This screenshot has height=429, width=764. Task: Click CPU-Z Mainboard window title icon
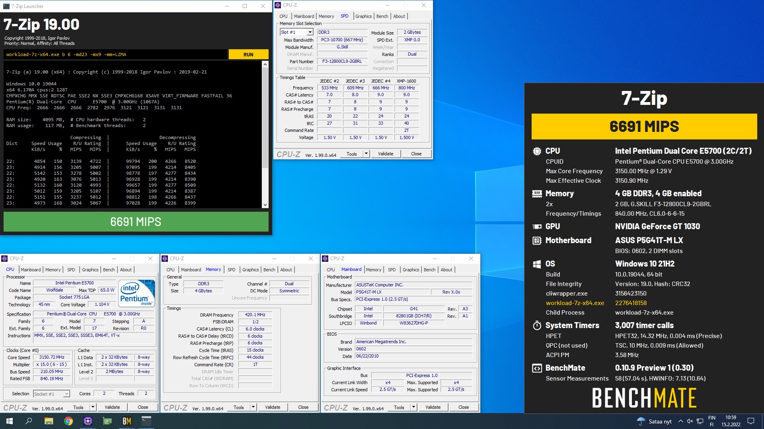(x=325, y=259)
